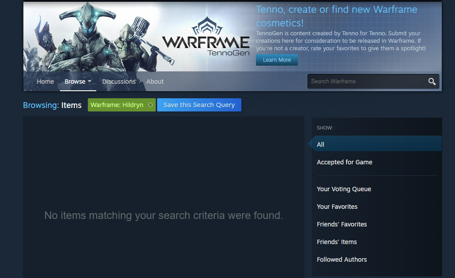The width and height of the screenshot is (455, 278).
Task: Go to the Home tab
Action: point(45,82)
